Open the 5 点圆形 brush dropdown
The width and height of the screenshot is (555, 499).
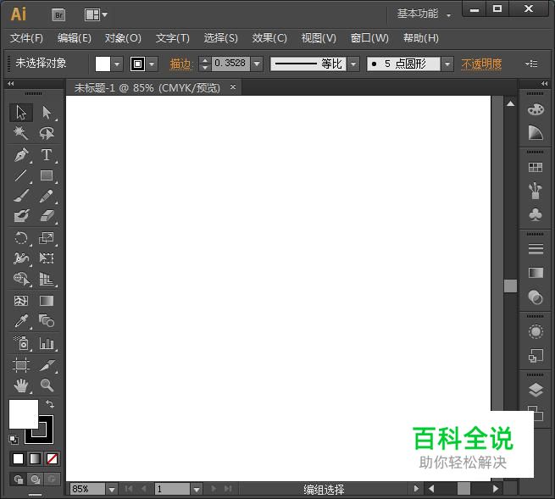pyautogui.click(x=446, y=64)
